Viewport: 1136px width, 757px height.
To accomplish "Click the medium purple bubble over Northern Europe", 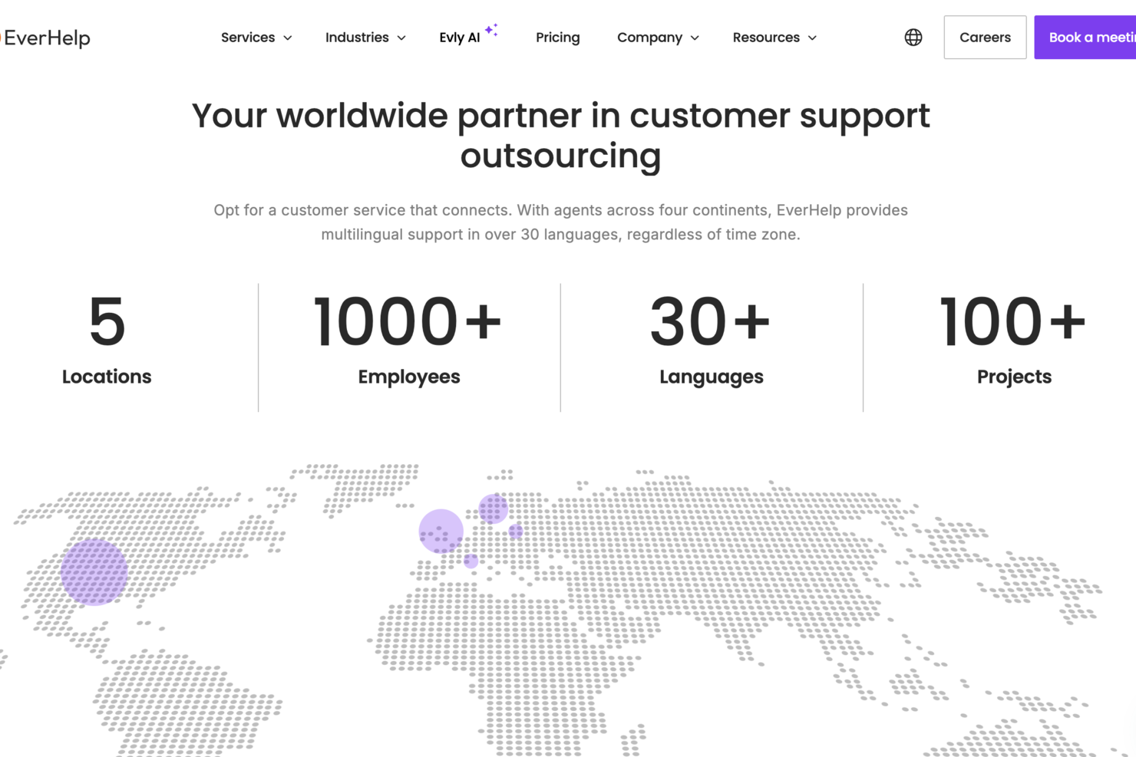I will [x=491, y=508].
